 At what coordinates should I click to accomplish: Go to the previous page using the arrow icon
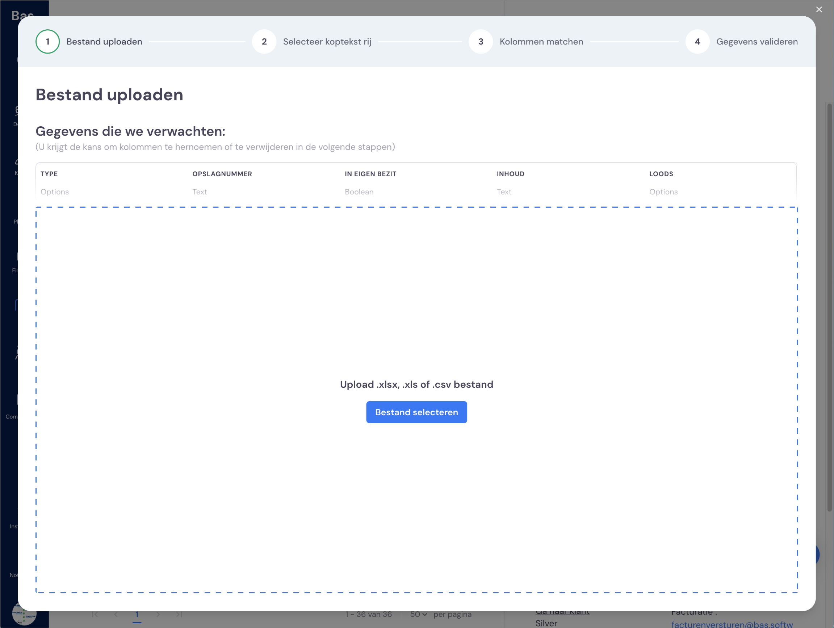116,615
